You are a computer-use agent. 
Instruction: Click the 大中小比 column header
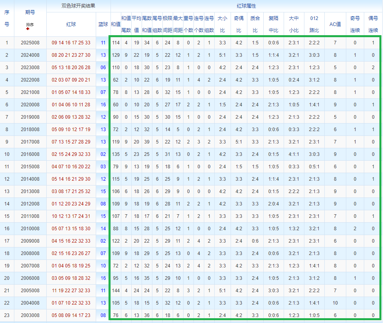coord(294,24)
